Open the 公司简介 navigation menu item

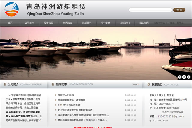click(29, 23)
